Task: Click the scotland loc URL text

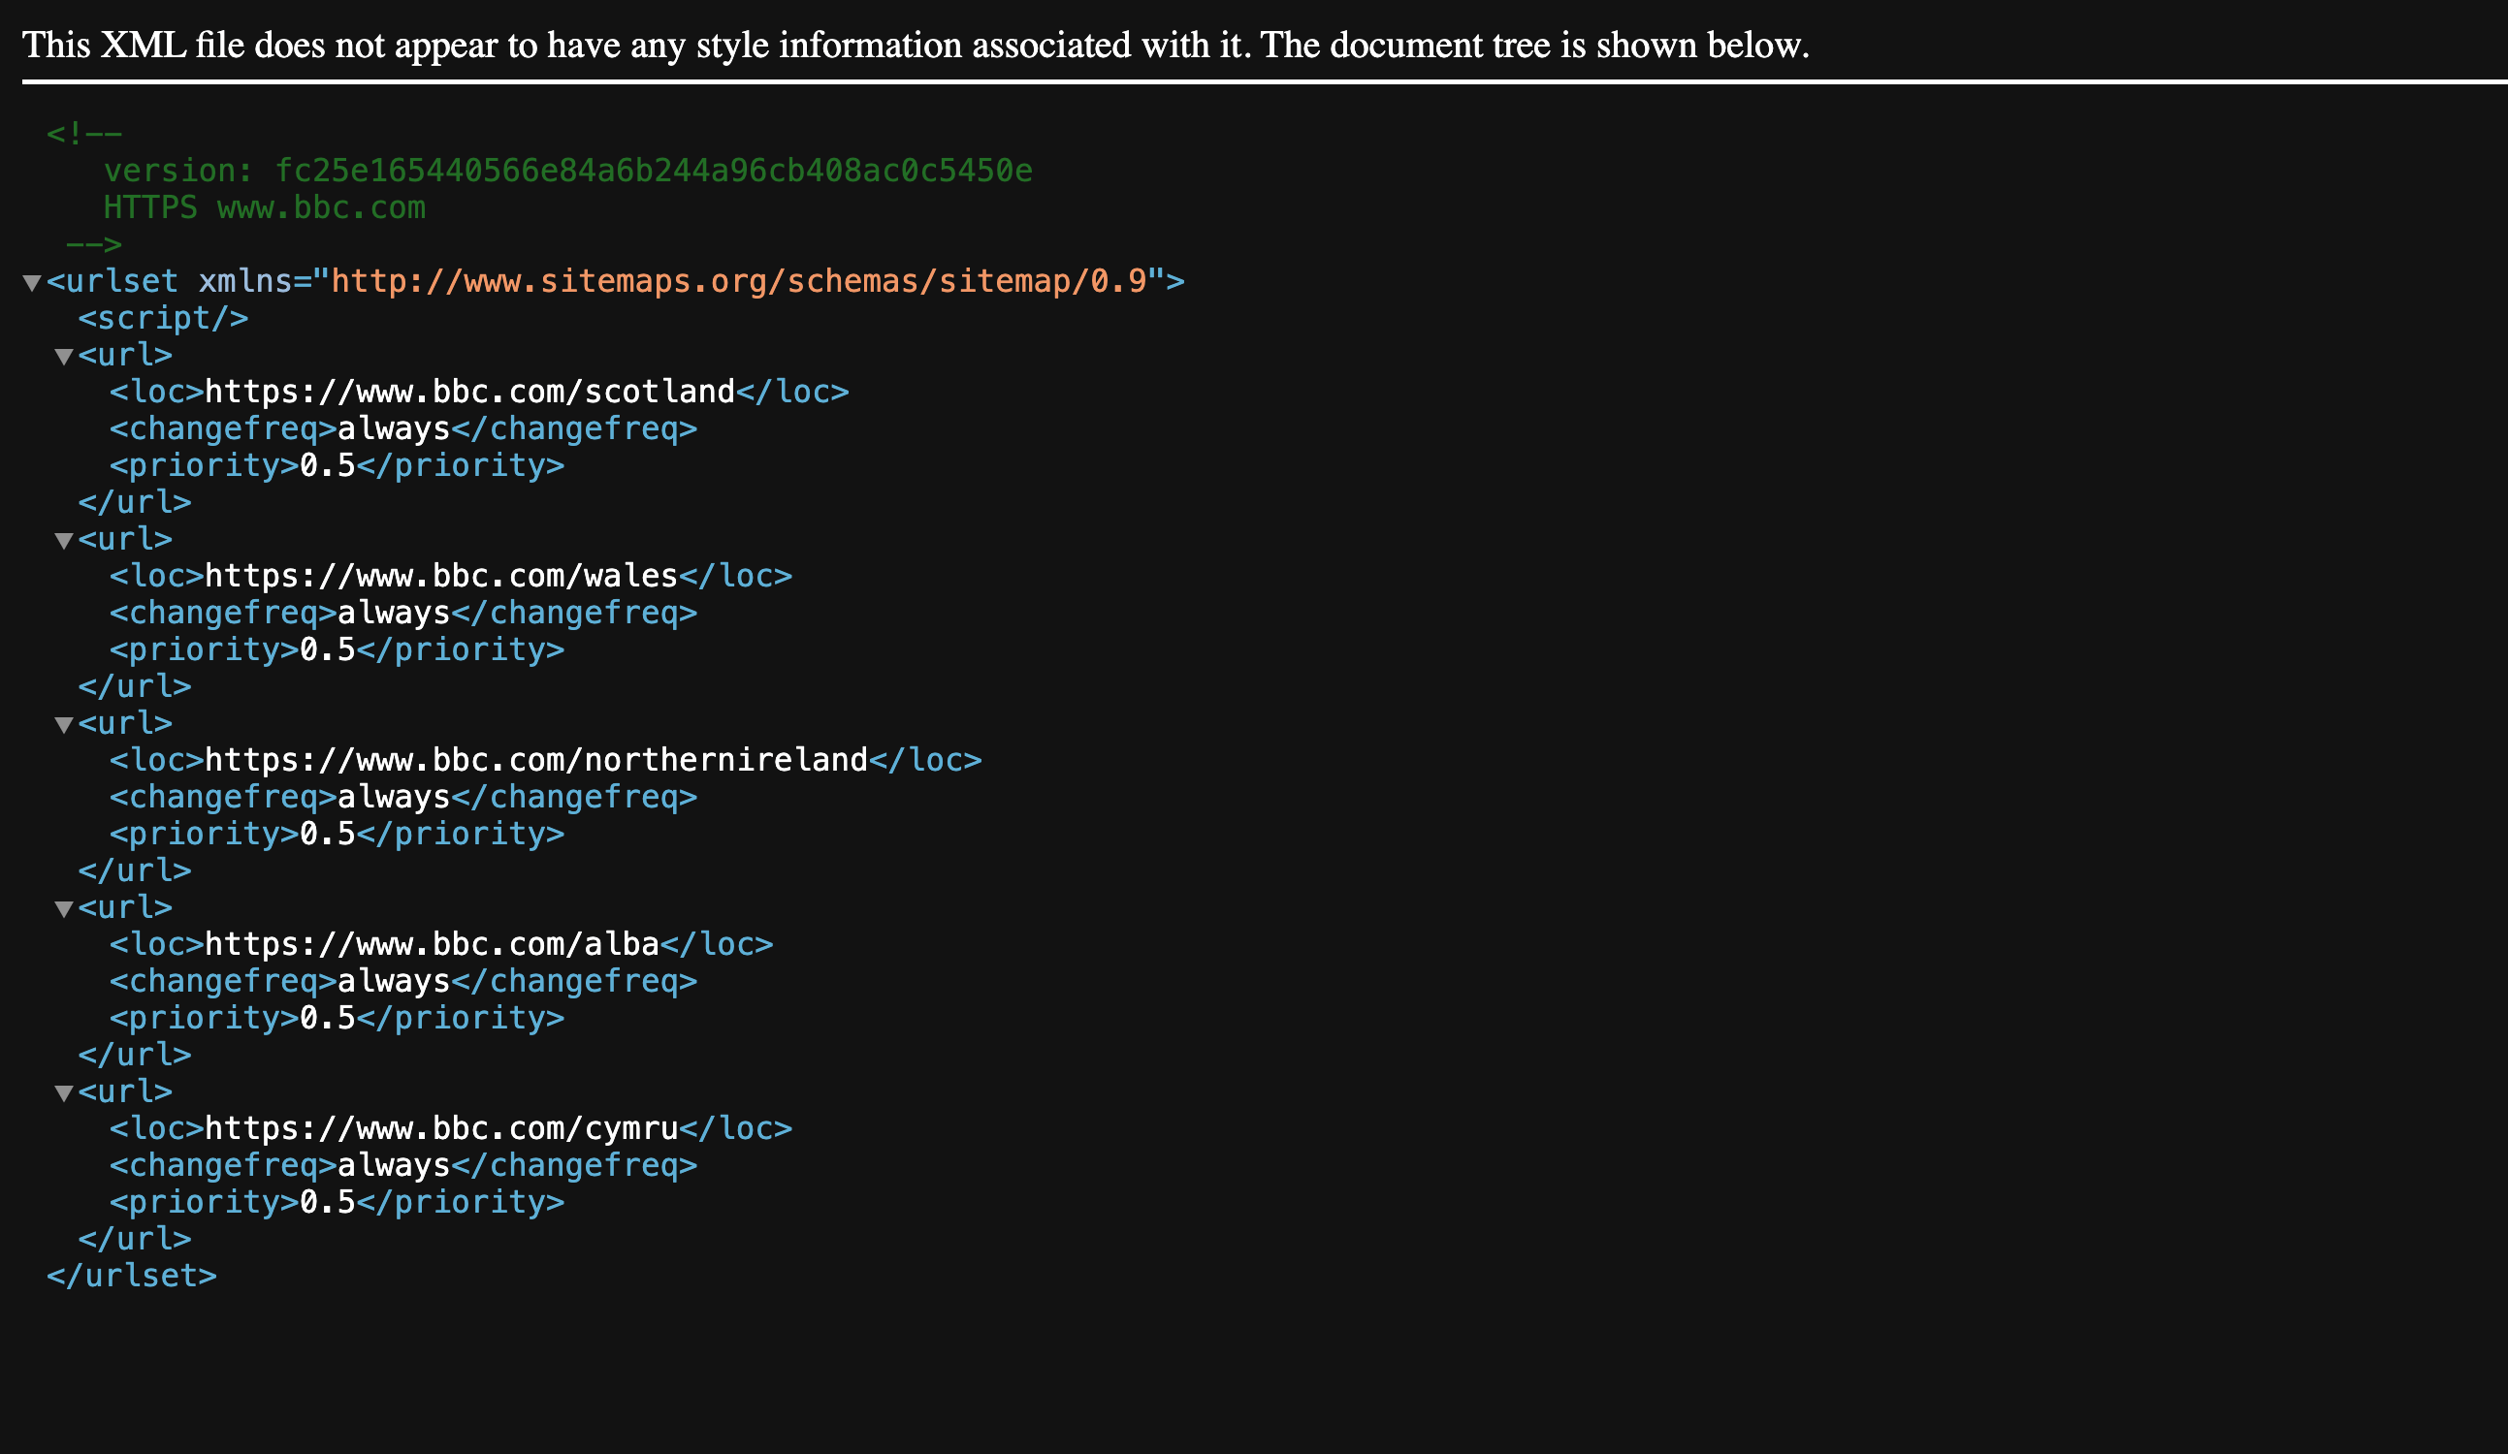Action: [468, 392]
